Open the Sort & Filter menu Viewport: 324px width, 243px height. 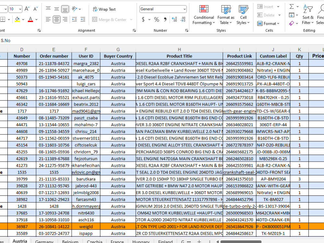(308, 15)
